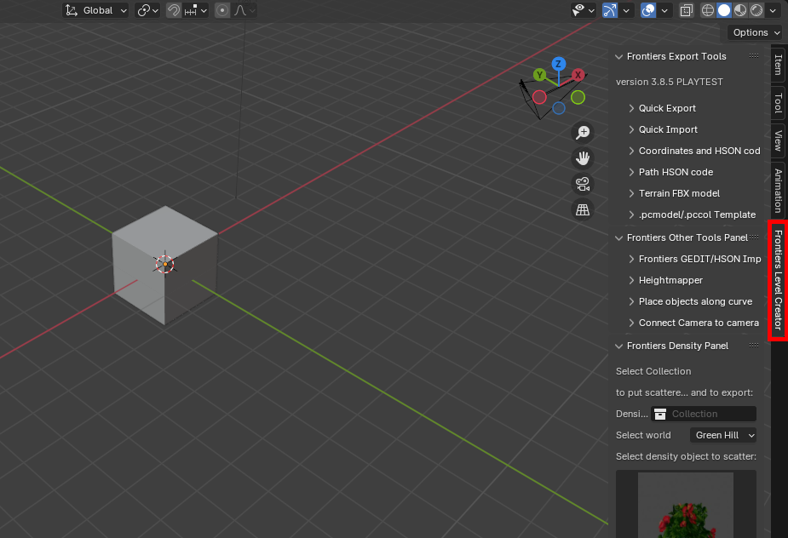Open the gizmo settings dropdown arrow
Image resolution: width=788 pixels, height=538 pixels.
pyautogui.click(x=626, y=10)
